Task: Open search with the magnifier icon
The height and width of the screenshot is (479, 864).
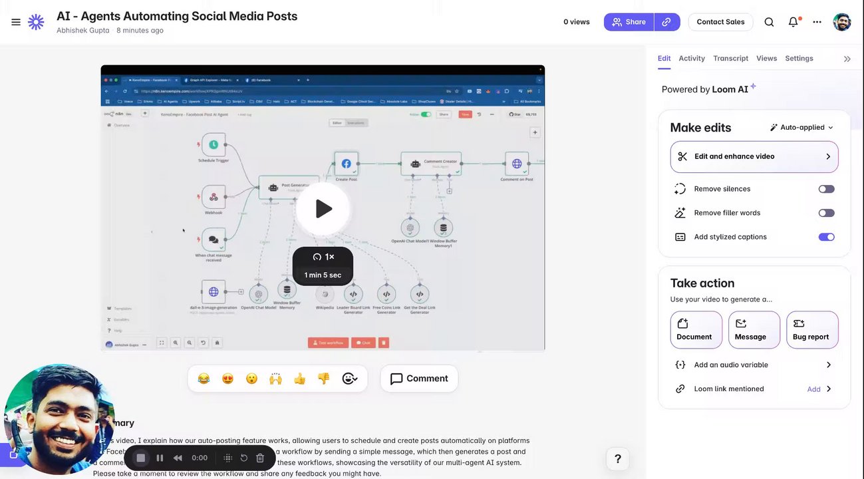Action: [x=769, y=22]
